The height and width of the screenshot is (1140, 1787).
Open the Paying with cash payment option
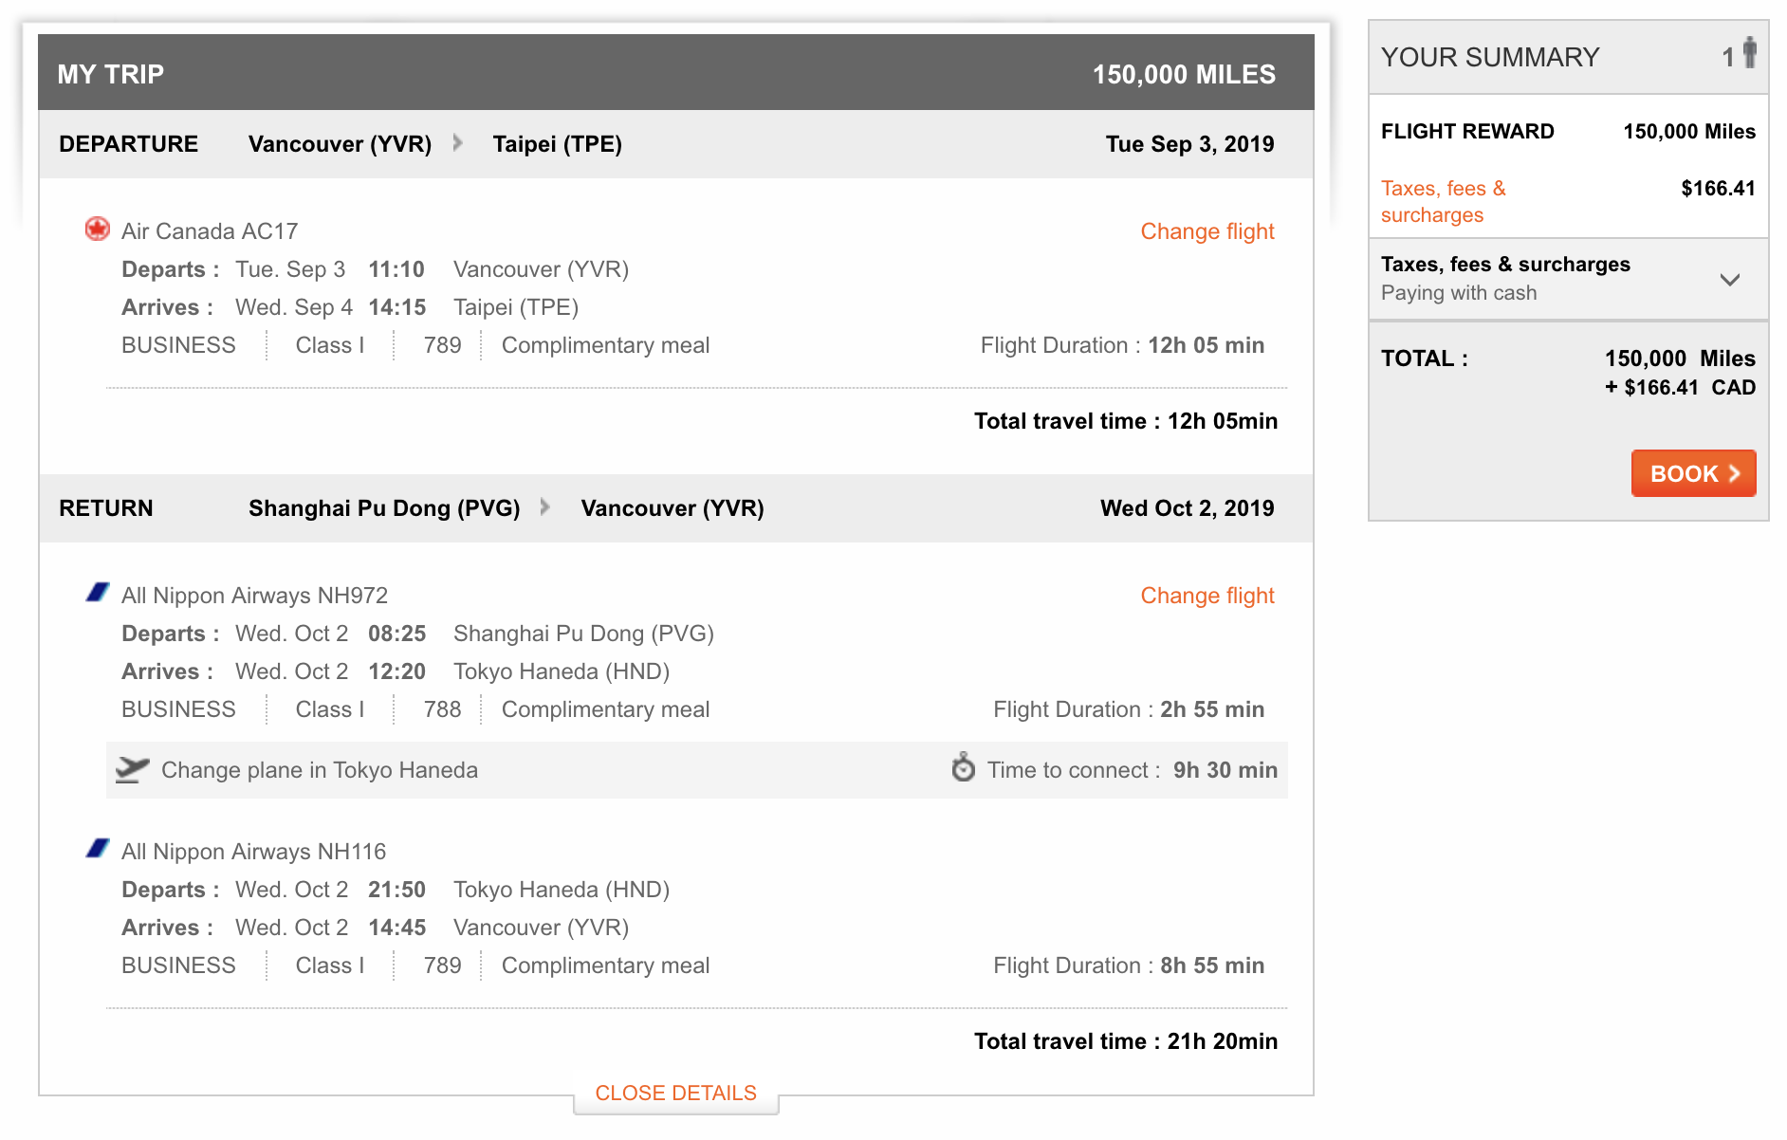pos(1458,293)
